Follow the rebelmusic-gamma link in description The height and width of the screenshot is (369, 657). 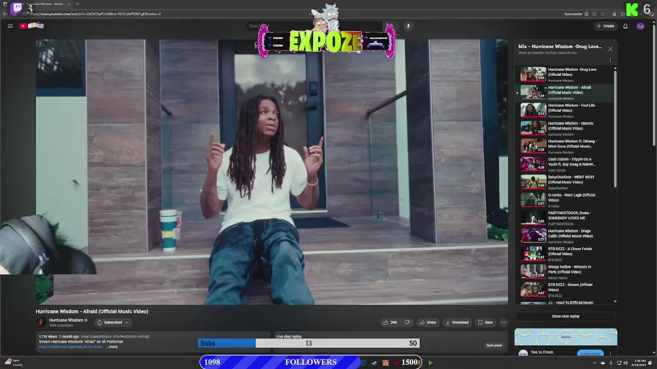tap(71, 347)
